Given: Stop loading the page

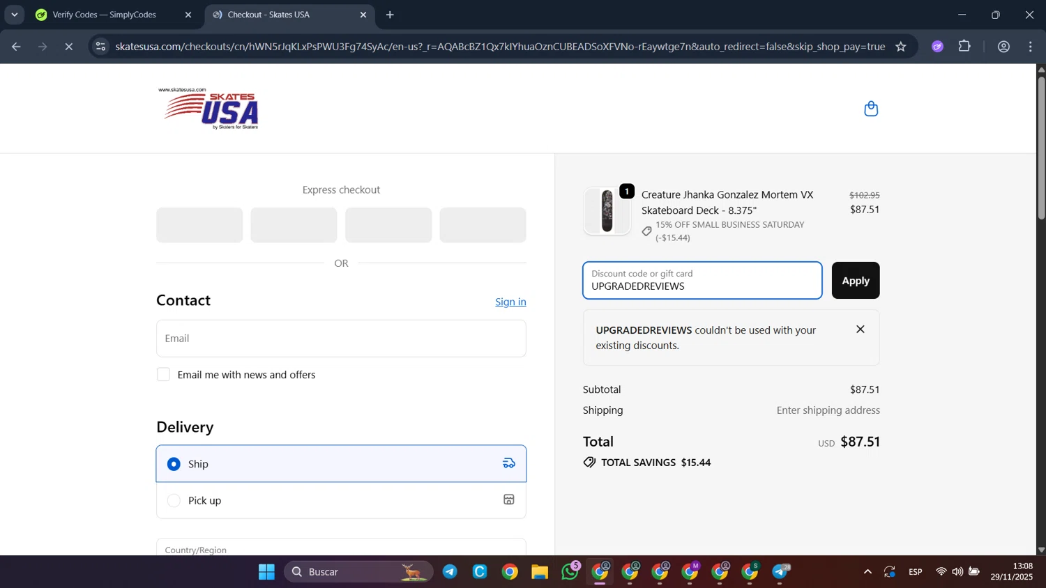Looking at the screenshot, I should [68, 47].
